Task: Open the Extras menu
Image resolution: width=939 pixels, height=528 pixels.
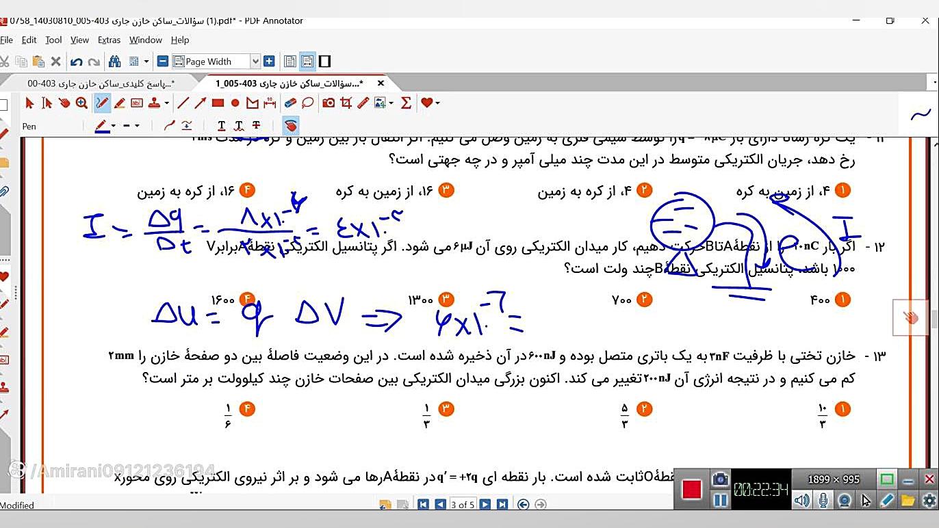Action: coord(109,40)
